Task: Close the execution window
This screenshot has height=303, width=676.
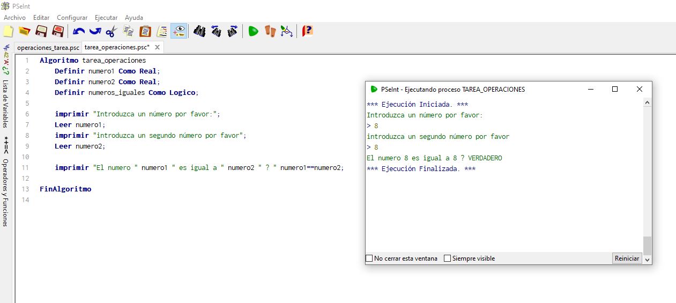Action: pos(640,90)
